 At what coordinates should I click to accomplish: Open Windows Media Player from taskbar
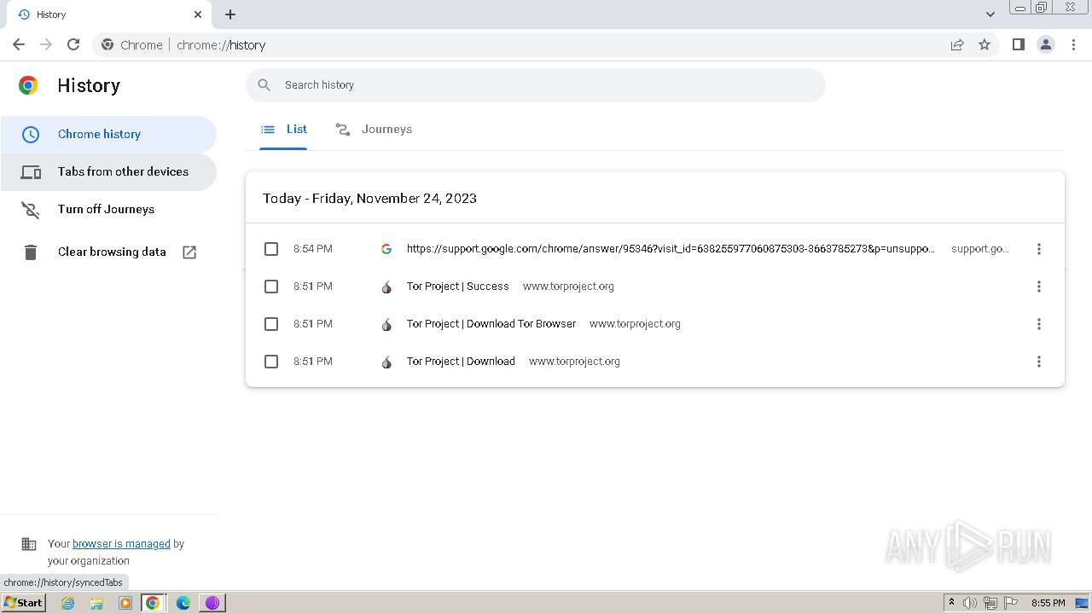pyautogui.click(x=125, y=603)
